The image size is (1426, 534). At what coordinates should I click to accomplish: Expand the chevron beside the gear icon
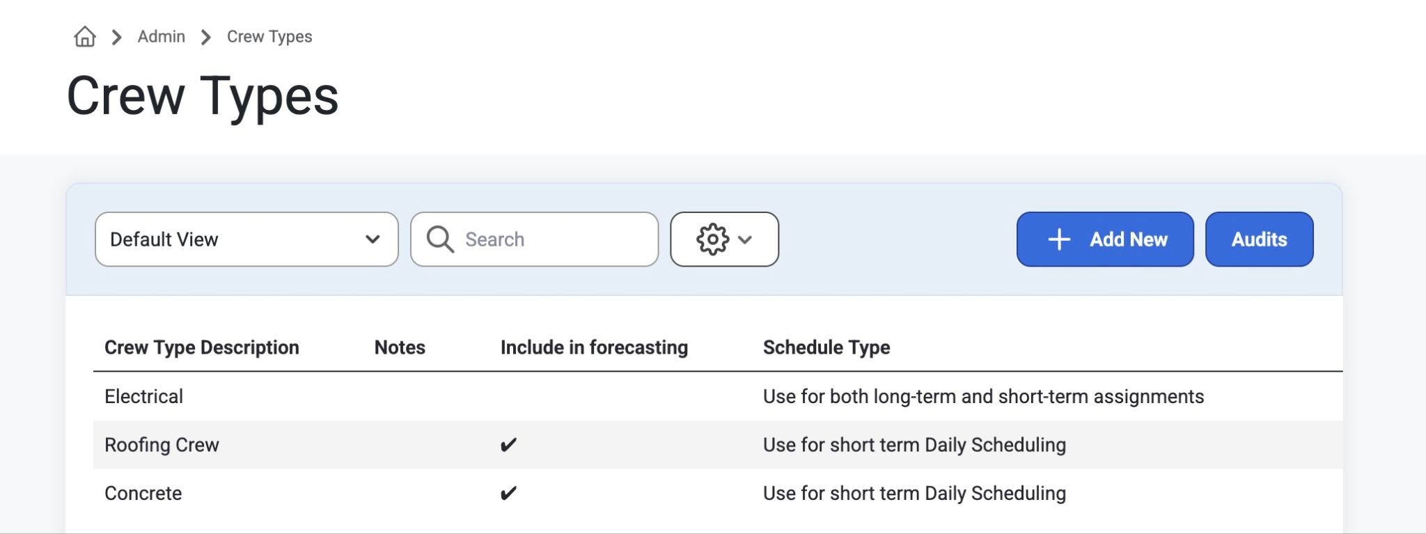[x=745, y=239]
